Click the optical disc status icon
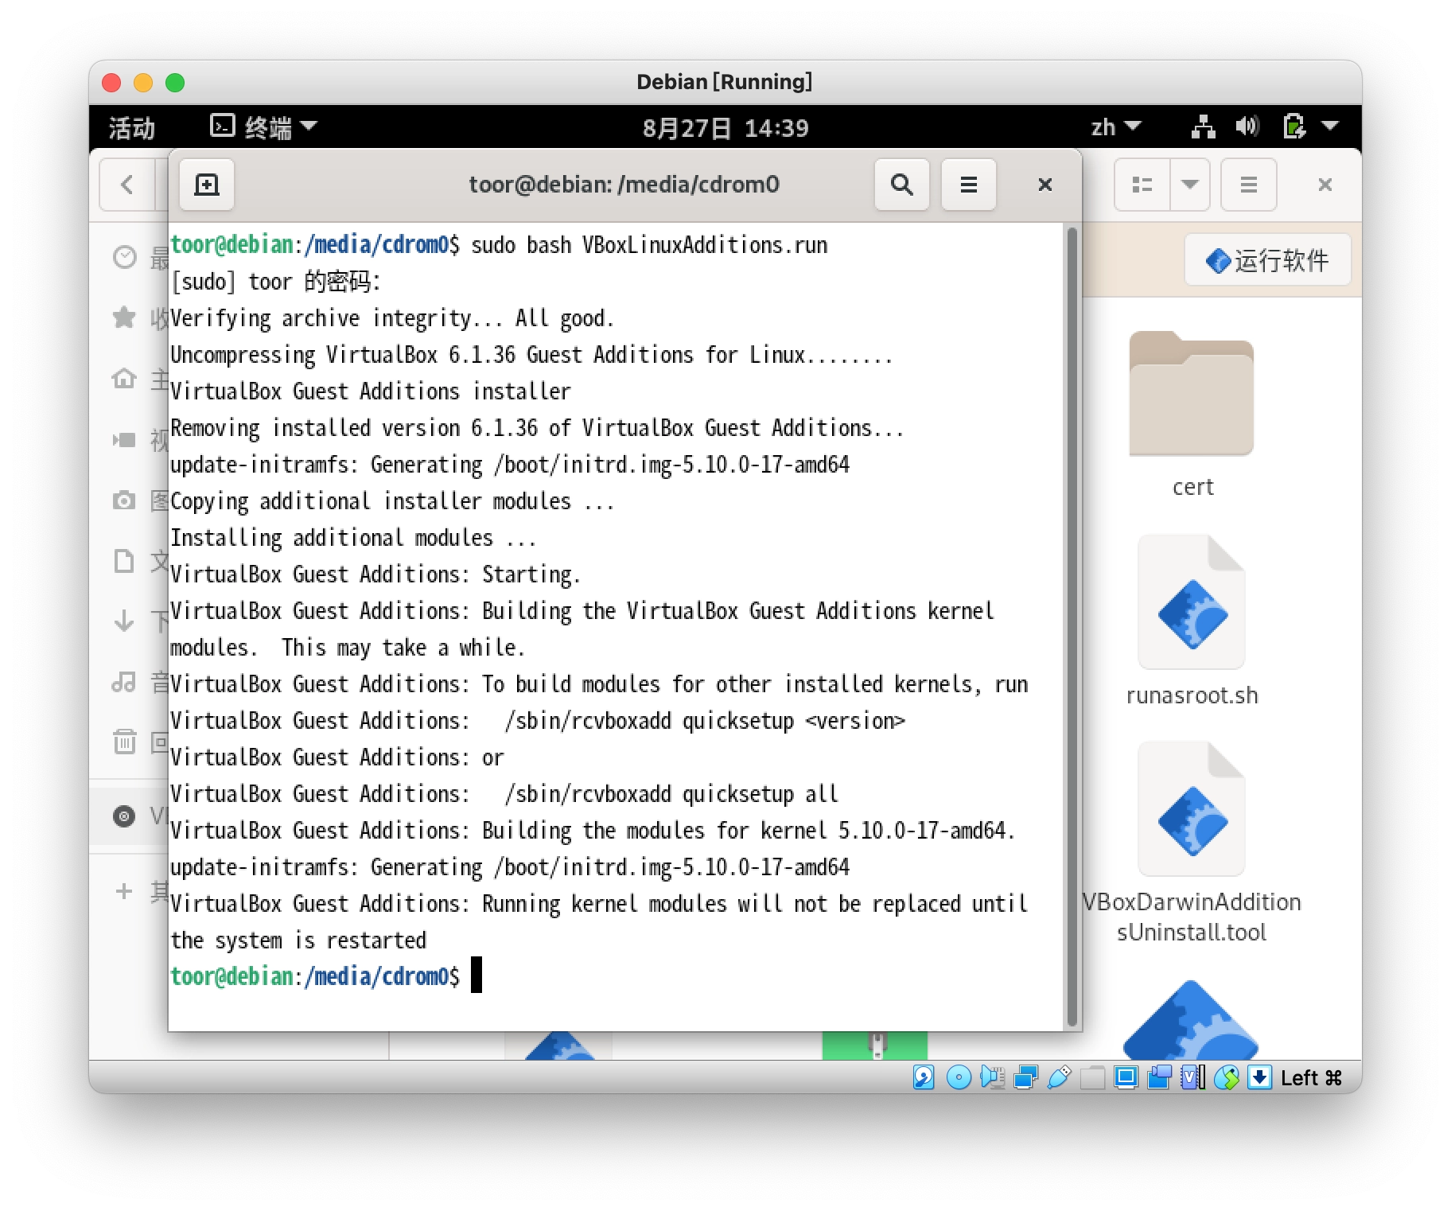The height and width of the screenshot is (1211, 1451). click(959, 1077)
